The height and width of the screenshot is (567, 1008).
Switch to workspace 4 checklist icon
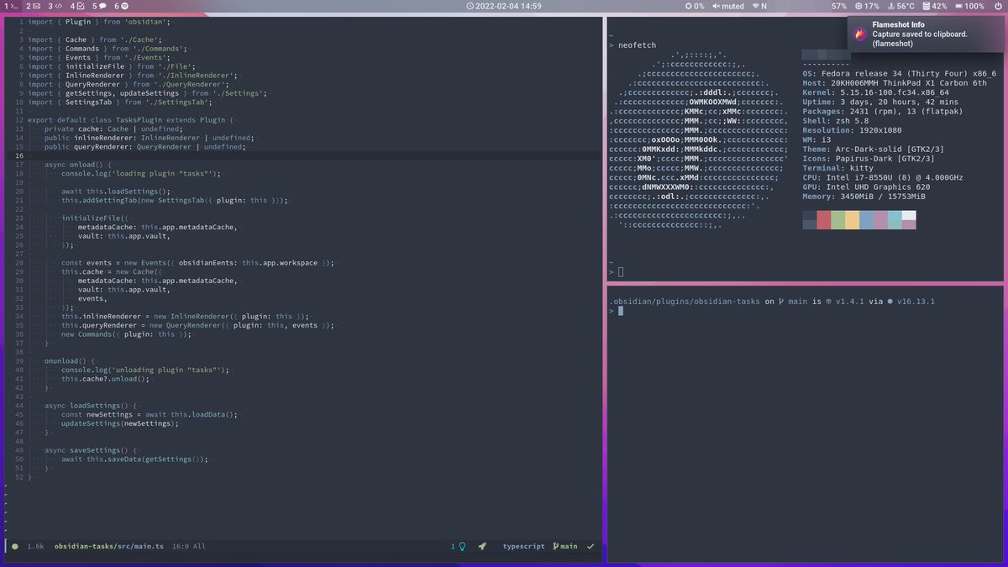tap(80, 6)
